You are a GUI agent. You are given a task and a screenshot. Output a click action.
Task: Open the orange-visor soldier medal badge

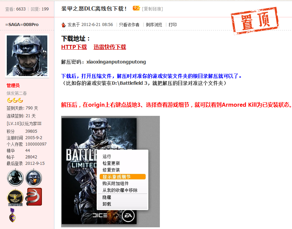pos(33,178)
